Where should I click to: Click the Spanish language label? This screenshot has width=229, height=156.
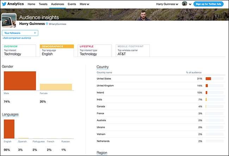click(x=22, y=142)
